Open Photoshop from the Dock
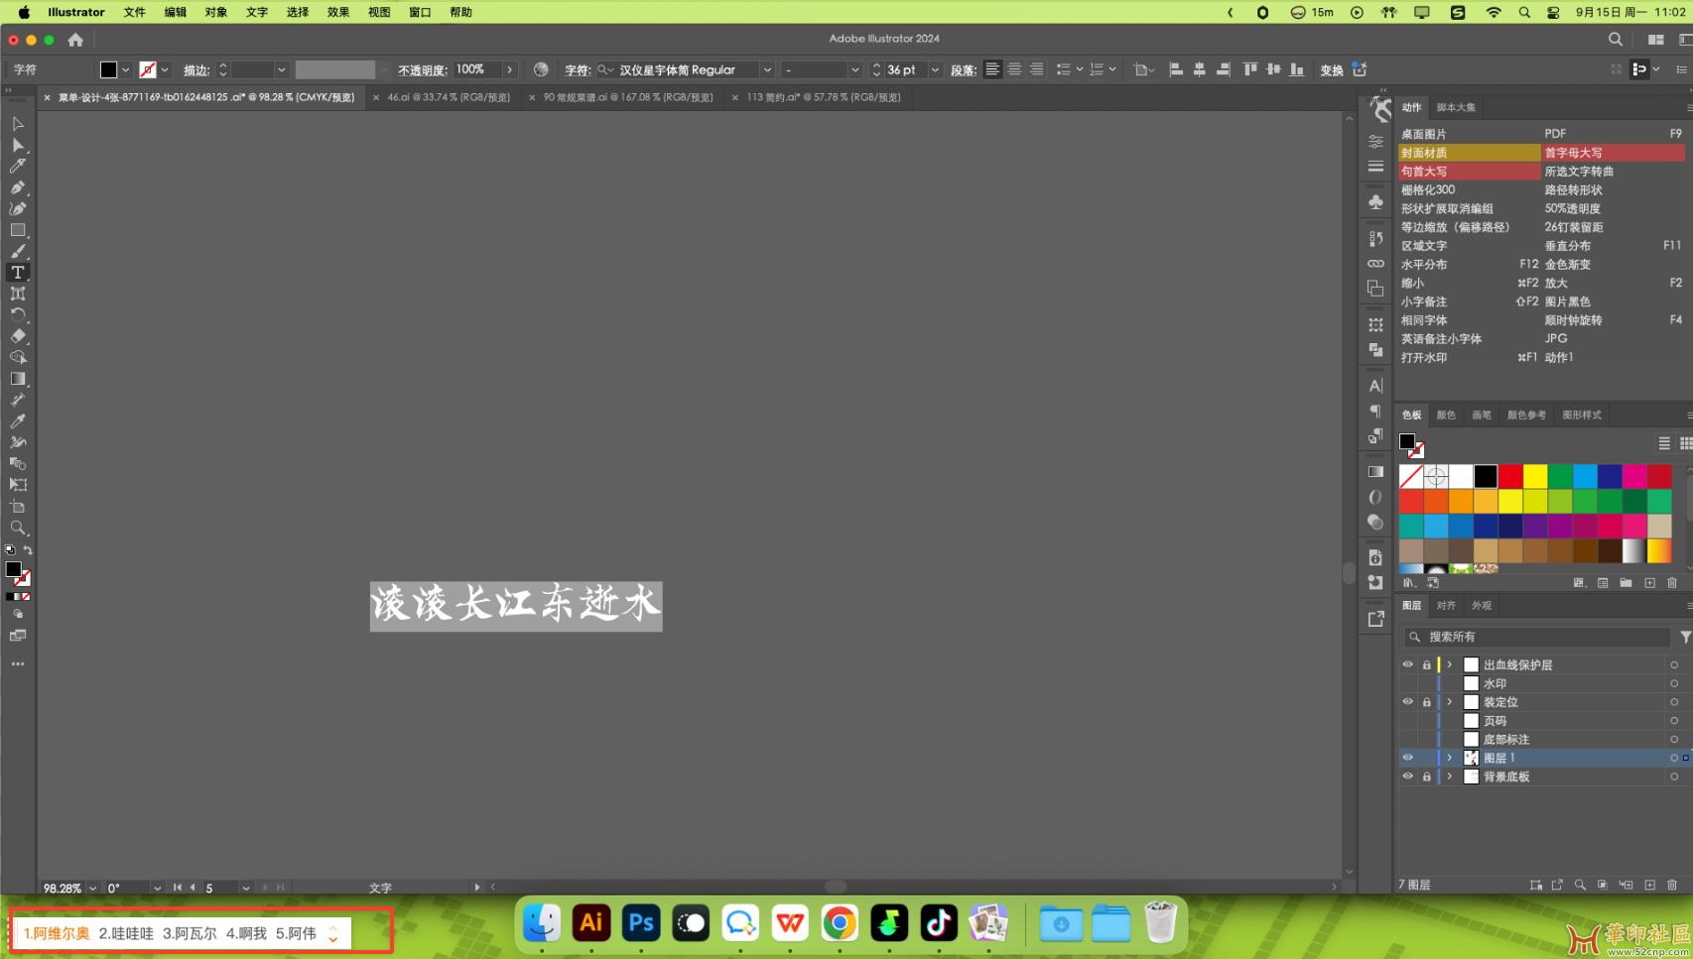 [641, 923]
